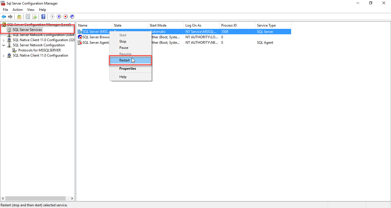The image size is (391, 208).
Task: Select the Stop service toolbar icon
Action: click(x=65, y=16)
